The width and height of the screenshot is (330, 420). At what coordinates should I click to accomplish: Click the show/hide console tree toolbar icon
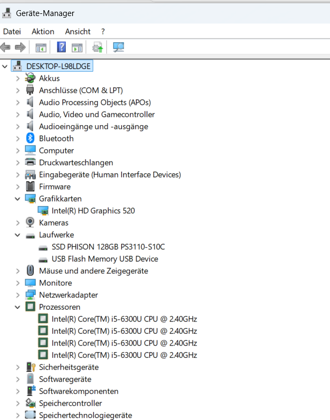point(41,48)
